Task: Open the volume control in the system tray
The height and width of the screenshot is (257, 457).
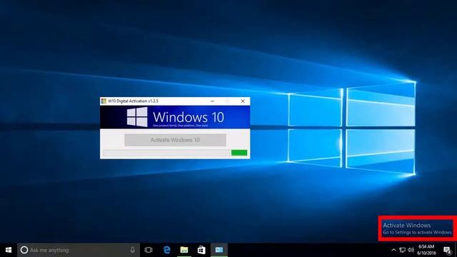Action: [x=411, y=250]
